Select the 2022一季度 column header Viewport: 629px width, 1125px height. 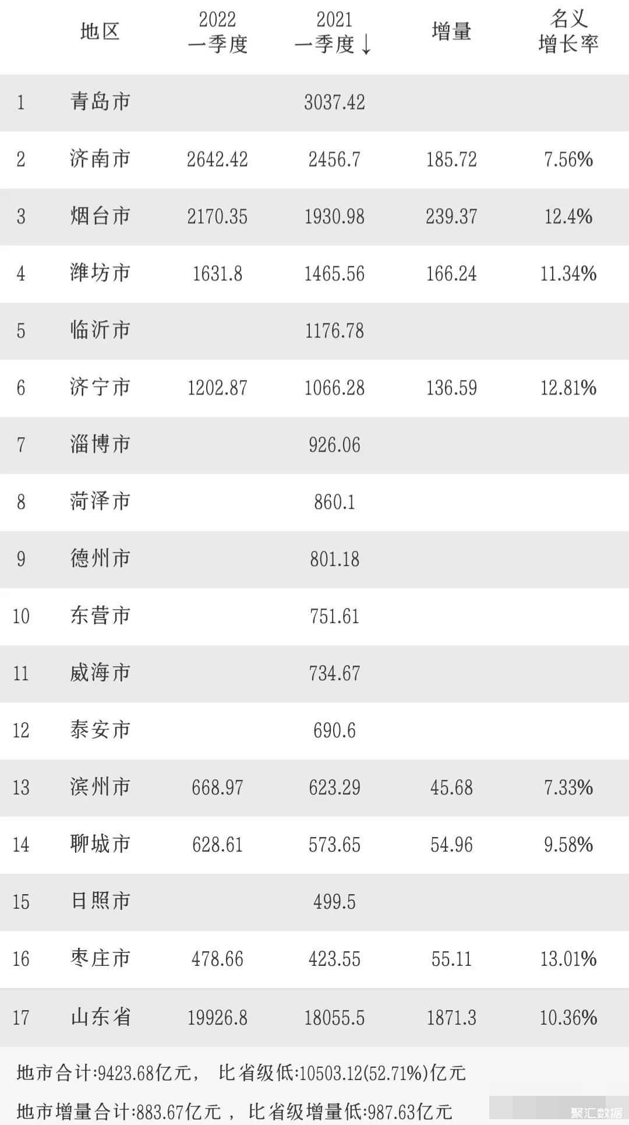click(217, 33)
